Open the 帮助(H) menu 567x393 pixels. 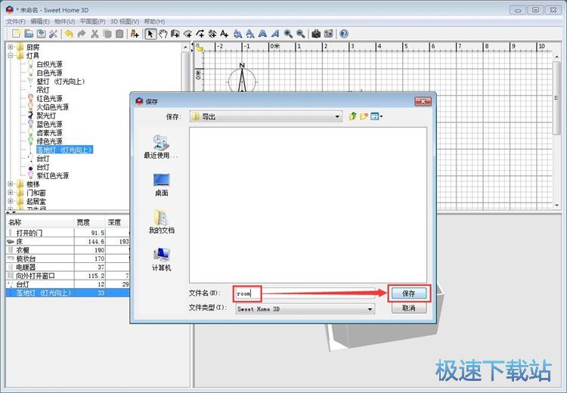click(154, 21)
